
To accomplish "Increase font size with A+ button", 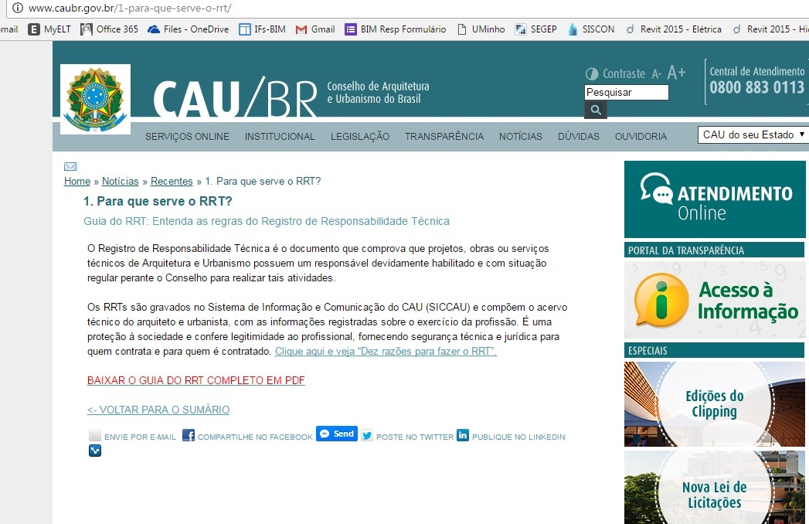I will [x=676, y=73].
